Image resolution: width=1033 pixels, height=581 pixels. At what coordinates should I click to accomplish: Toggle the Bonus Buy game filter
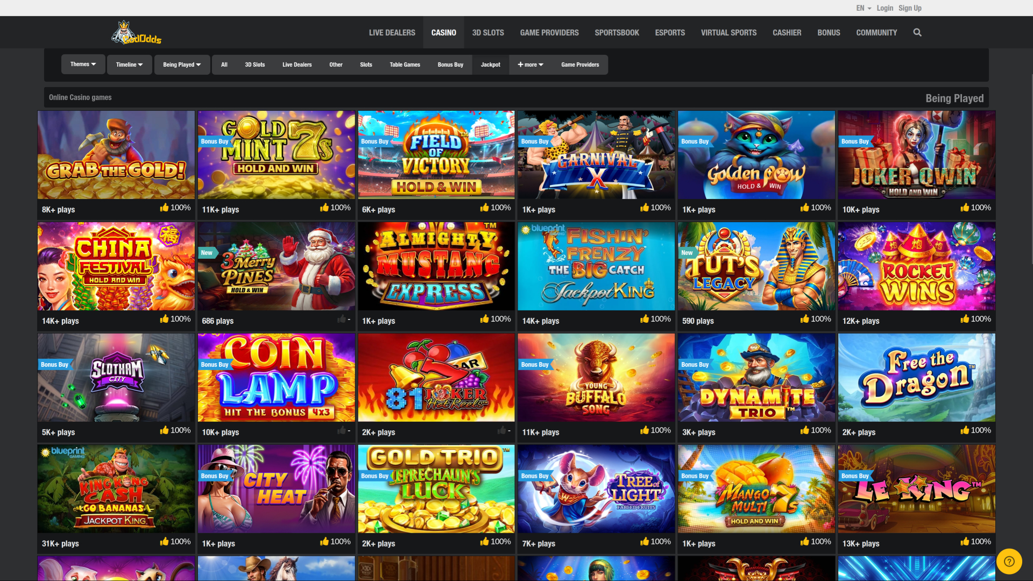pyautogui.click(x=450, y=65)
